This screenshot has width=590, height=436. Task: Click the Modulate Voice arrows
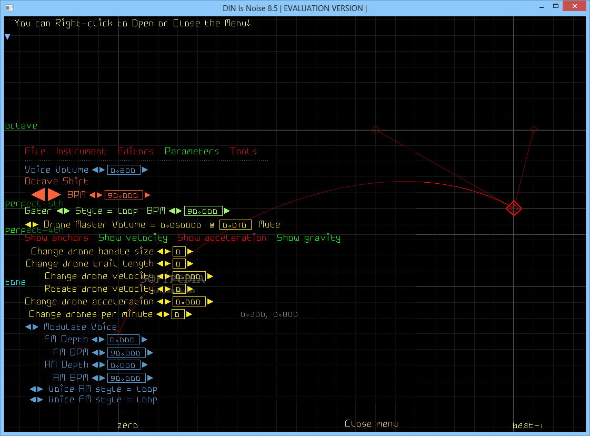pyautogui.click(x=32, y=327)
